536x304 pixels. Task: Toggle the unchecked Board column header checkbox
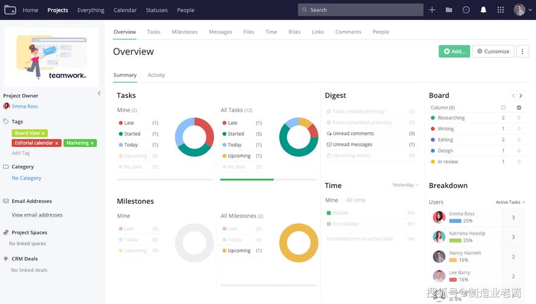coord(503,108)
